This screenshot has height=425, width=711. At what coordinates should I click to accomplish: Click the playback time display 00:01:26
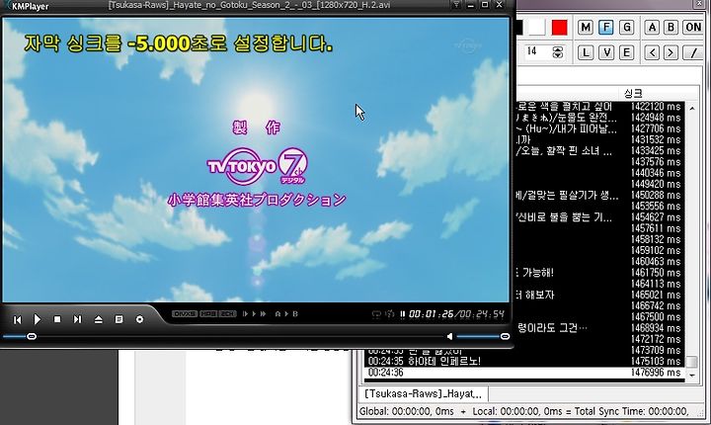click(x=431, y=313)
